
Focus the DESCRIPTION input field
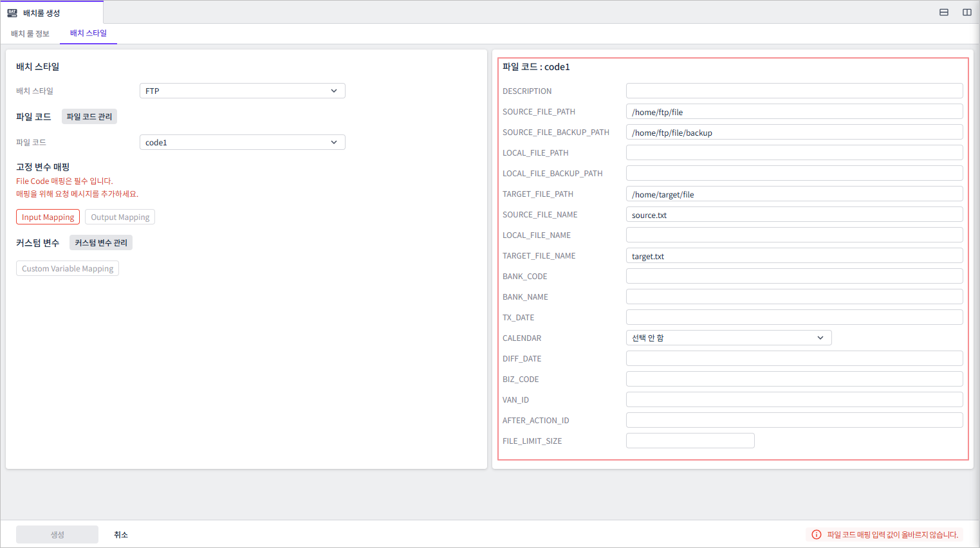click(x=795, y=91)
